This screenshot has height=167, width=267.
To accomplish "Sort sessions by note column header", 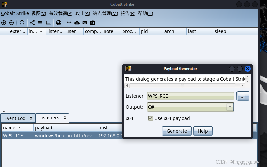I will click(x=111, y=31).
